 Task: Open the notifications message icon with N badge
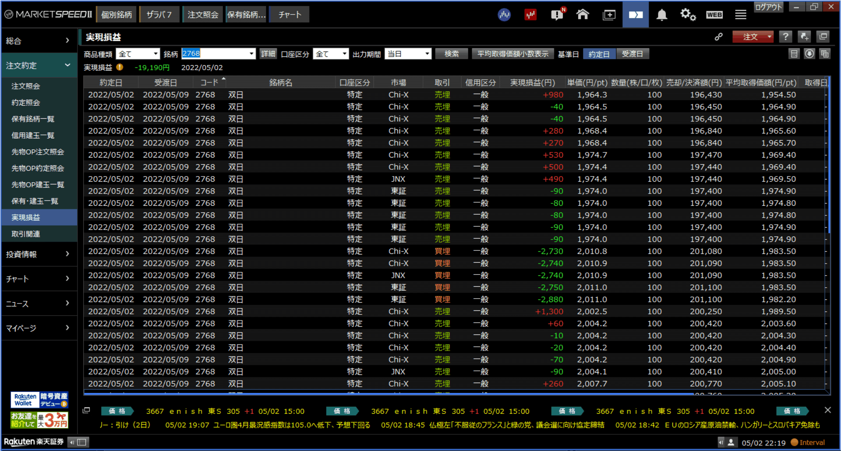pyautogui.click(x=558, y=14)
